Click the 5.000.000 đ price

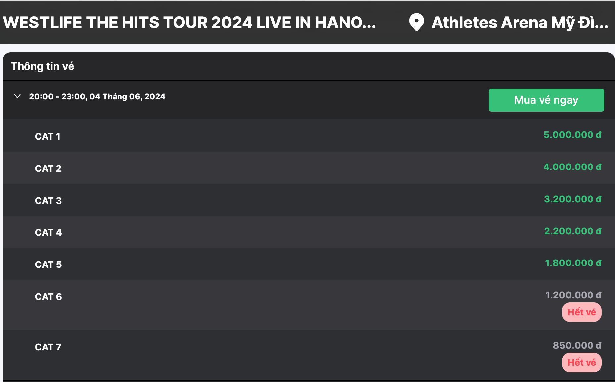tap(573, 135)
